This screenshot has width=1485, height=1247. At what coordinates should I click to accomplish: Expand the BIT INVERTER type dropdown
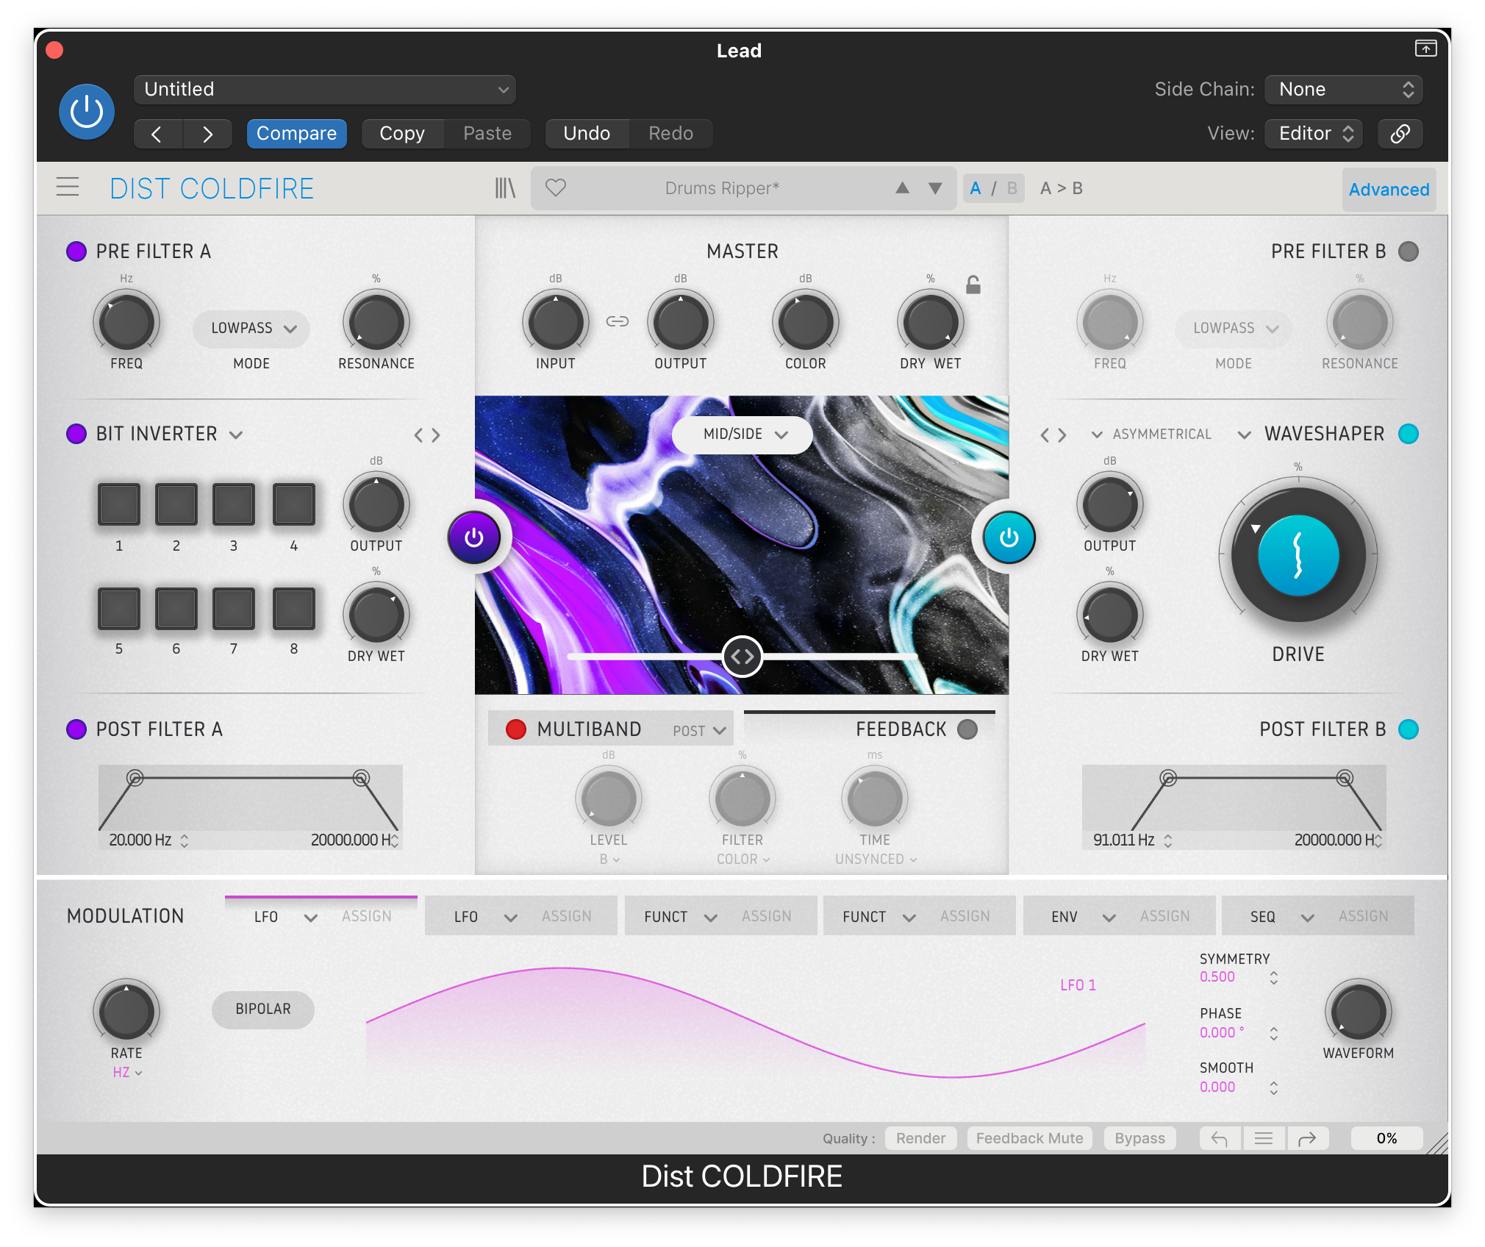[x=236, y=435]
